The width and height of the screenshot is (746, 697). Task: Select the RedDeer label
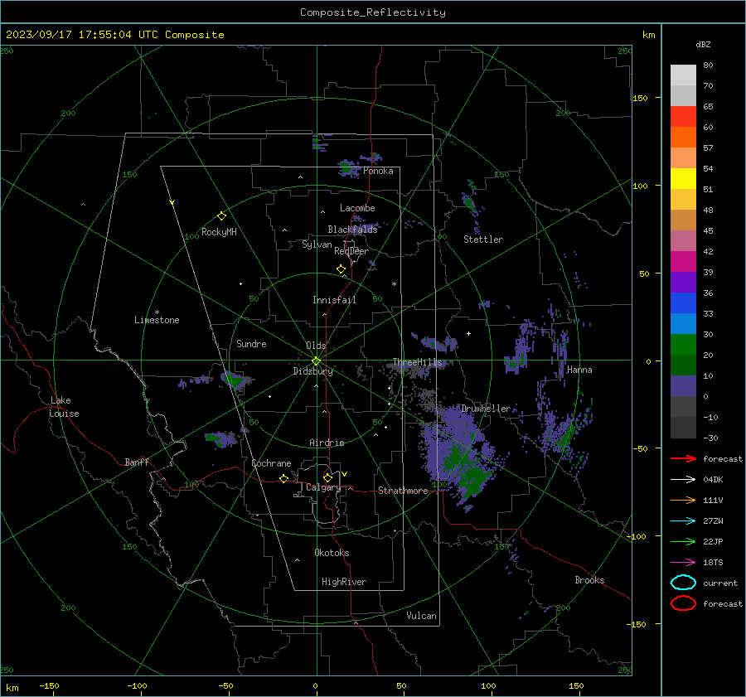pyautogui.click(x=351, y=251)
